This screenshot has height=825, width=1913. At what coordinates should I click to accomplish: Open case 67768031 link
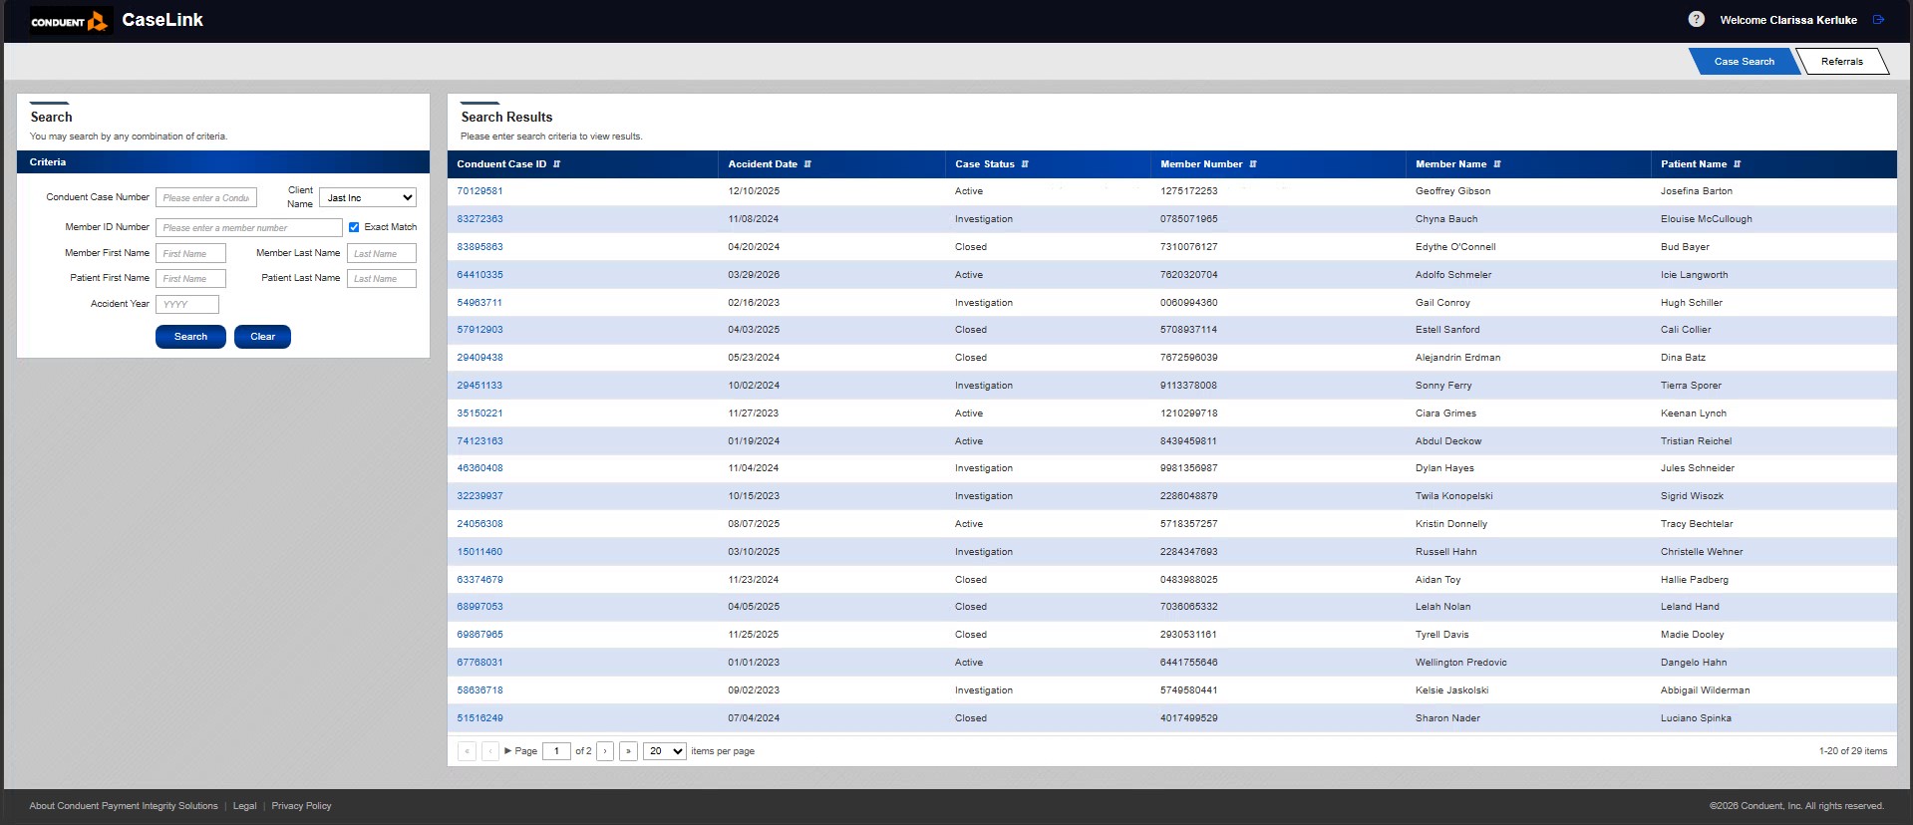pos(479,663)
